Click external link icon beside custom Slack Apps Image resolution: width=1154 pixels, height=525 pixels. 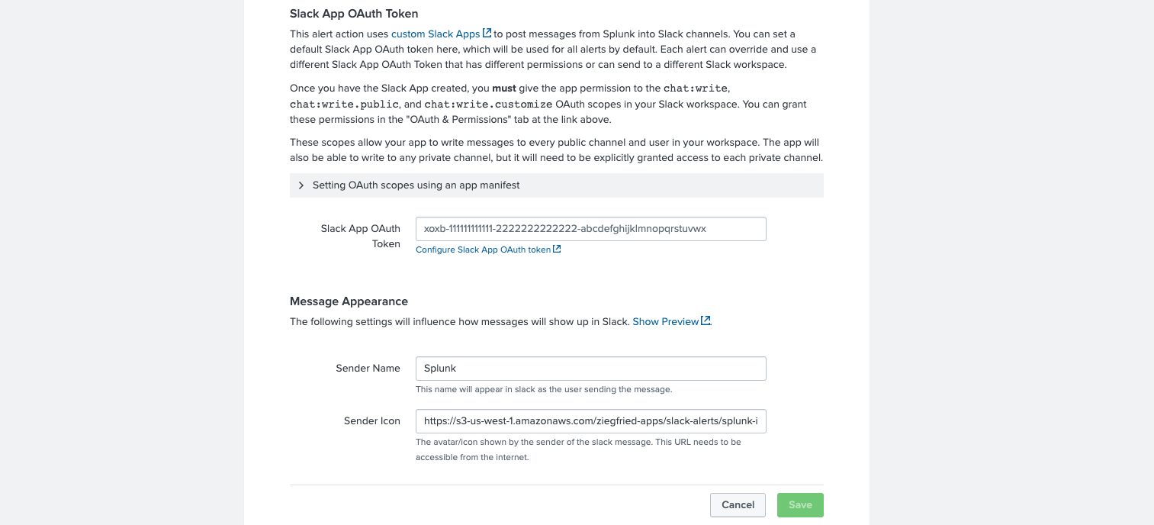click(487, 34)
